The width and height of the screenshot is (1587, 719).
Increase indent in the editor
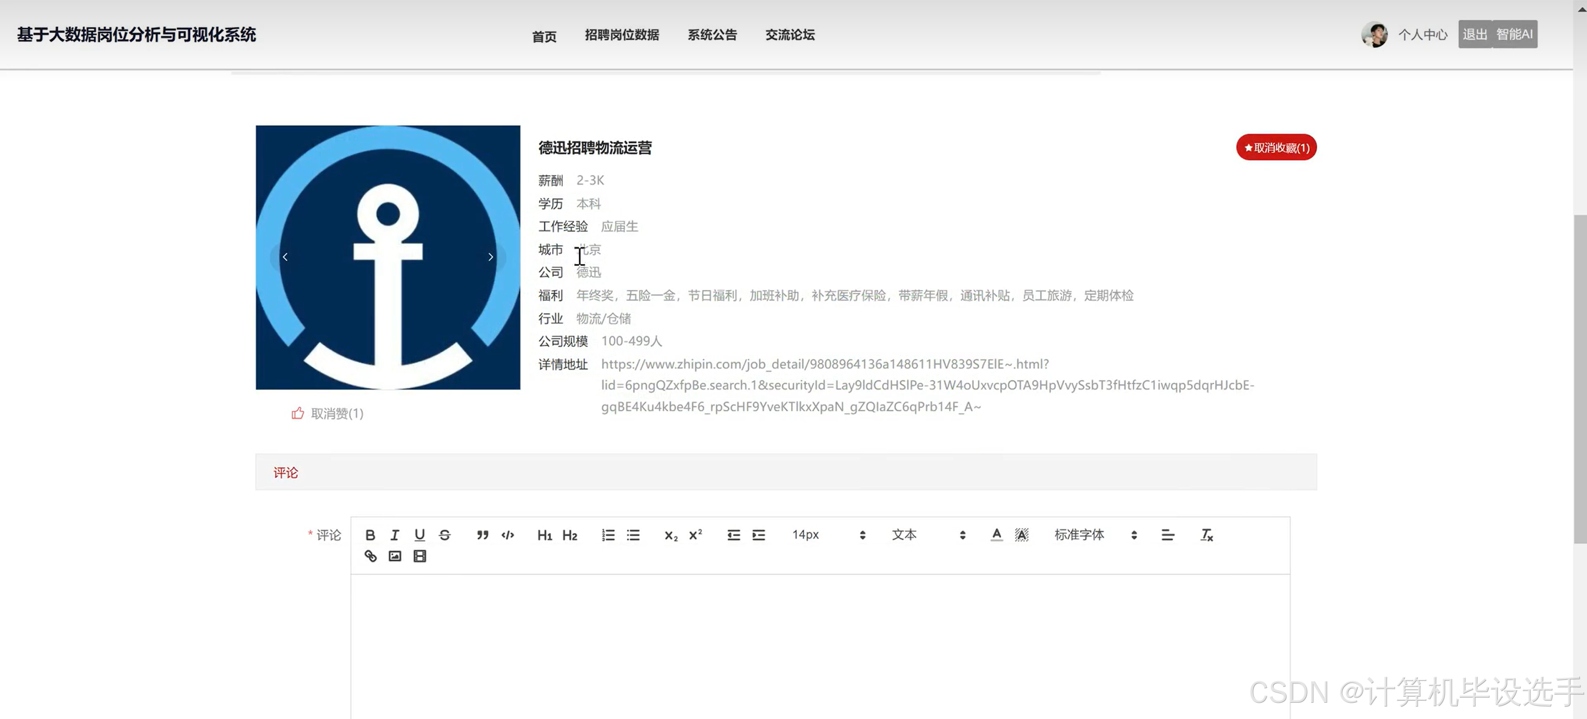(x=759, y=535)
